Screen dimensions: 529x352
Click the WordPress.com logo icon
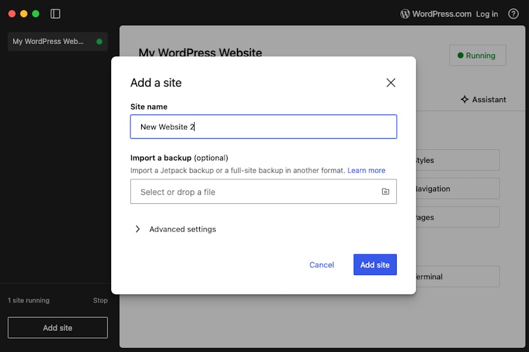tap(405, 14)
